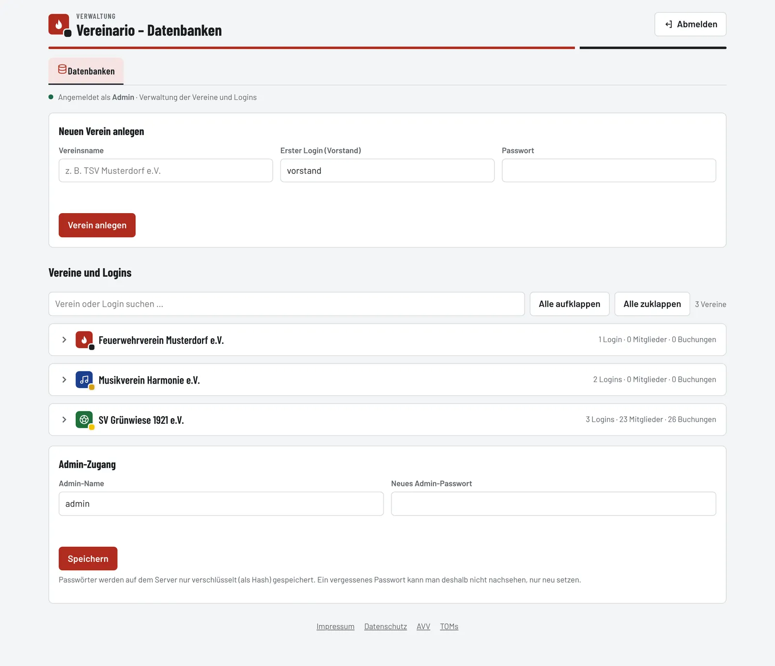Open the TOMs footer link
775x666 pixels.
(x=449, y=626)
